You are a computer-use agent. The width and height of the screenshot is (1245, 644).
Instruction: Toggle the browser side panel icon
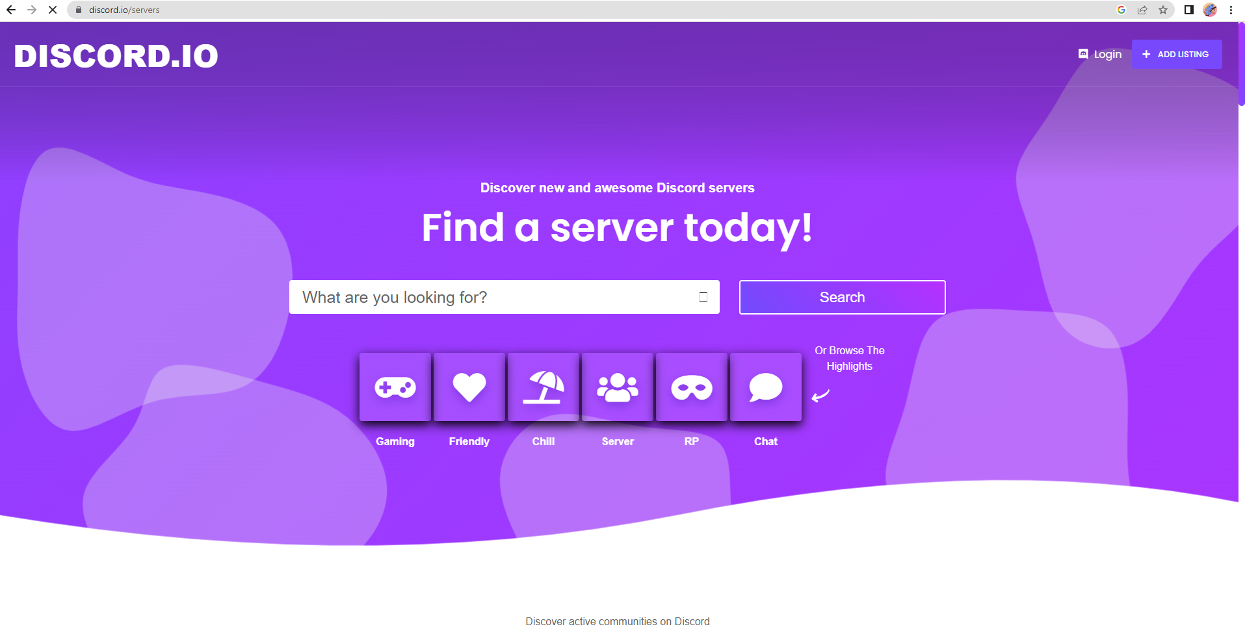pyautogui.click(x=1189, y=10)
